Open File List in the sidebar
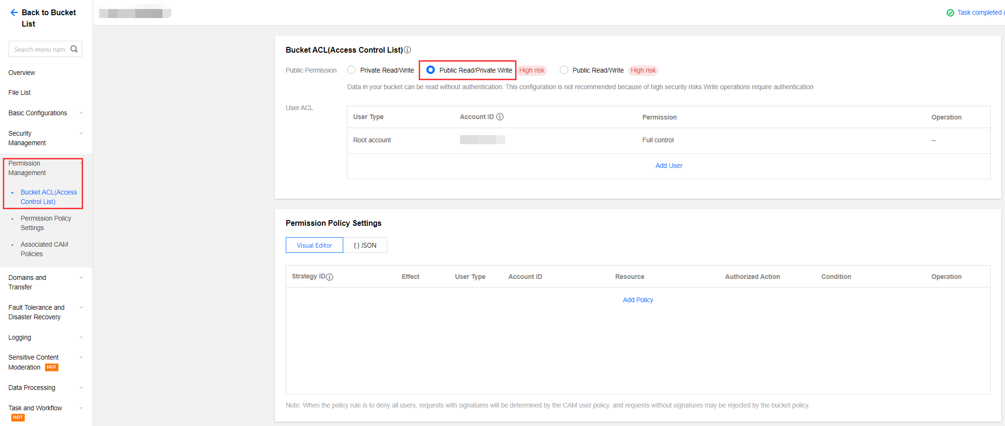The width and height of the screenshot is (1005, 426). [19, 93]
